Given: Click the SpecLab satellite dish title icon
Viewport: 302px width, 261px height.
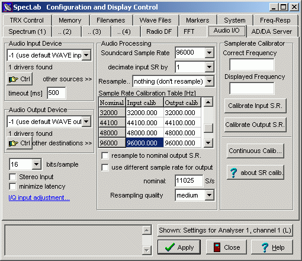Looking at the screenshot, I should [x=8, y=7].
